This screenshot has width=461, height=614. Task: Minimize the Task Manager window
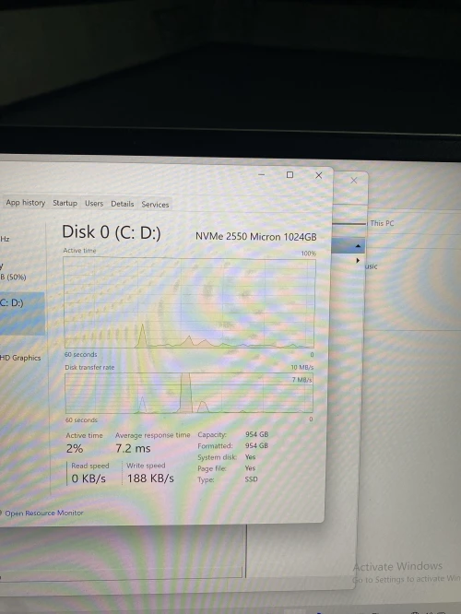click(262, 174)
